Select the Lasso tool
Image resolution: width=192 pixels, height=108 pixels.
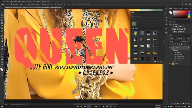(x=2, y=15)
